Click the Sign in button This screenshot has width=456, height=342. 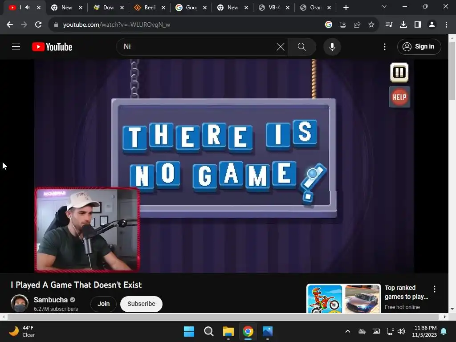coord(419,46)
